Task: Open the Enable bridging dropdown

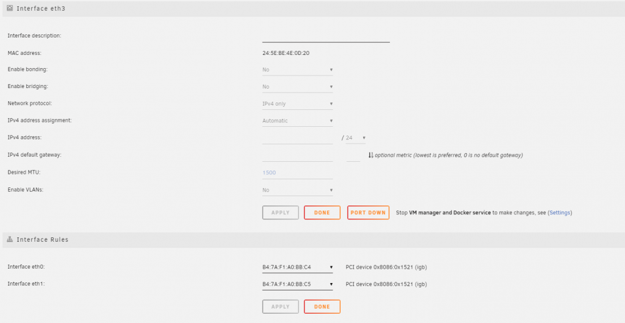Action: 297,87
